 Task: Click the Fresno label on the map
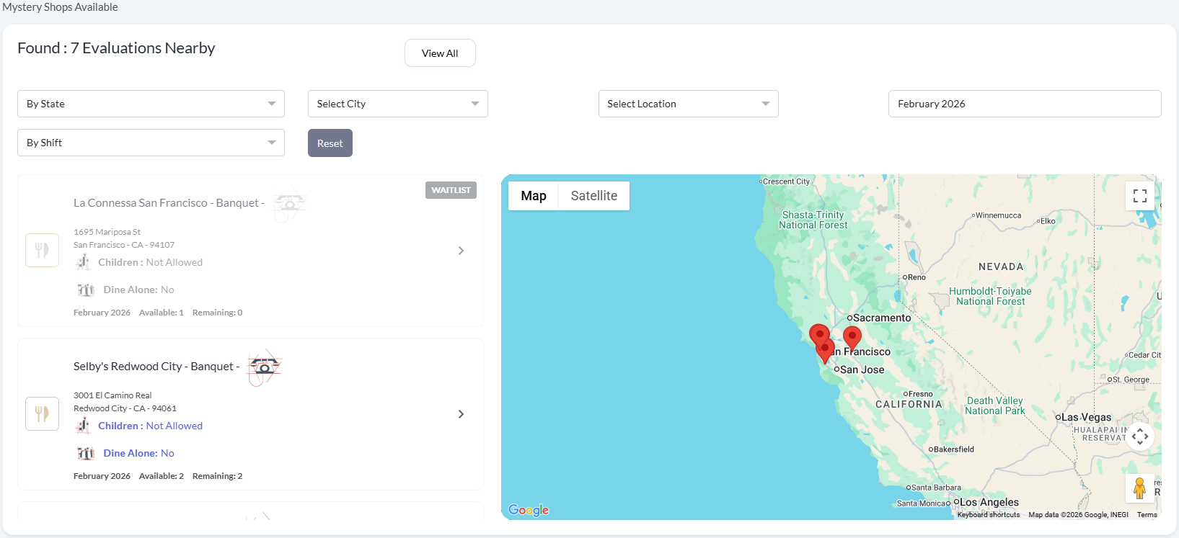tap(921, 394)
